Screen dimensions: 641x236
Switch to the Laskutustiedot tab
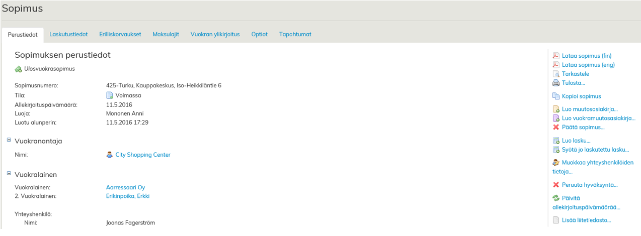tap(68, 34)
